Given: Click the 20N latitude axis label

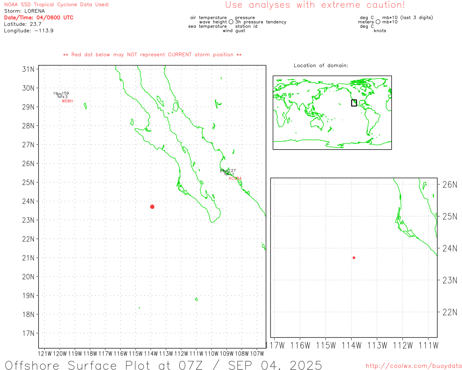Looking at the screenshot, I should 29,277.
